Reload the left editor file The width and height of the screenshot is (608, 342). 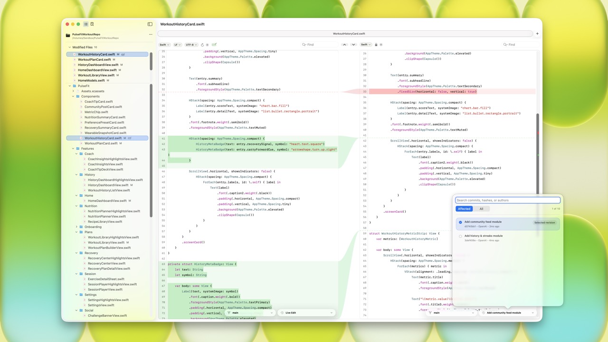[x=202, y=45]
